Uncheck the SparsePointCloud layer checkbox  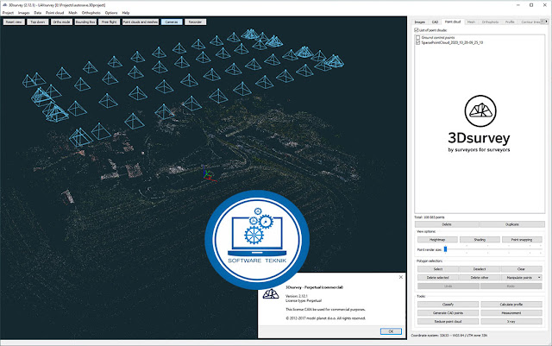(417, 42)
